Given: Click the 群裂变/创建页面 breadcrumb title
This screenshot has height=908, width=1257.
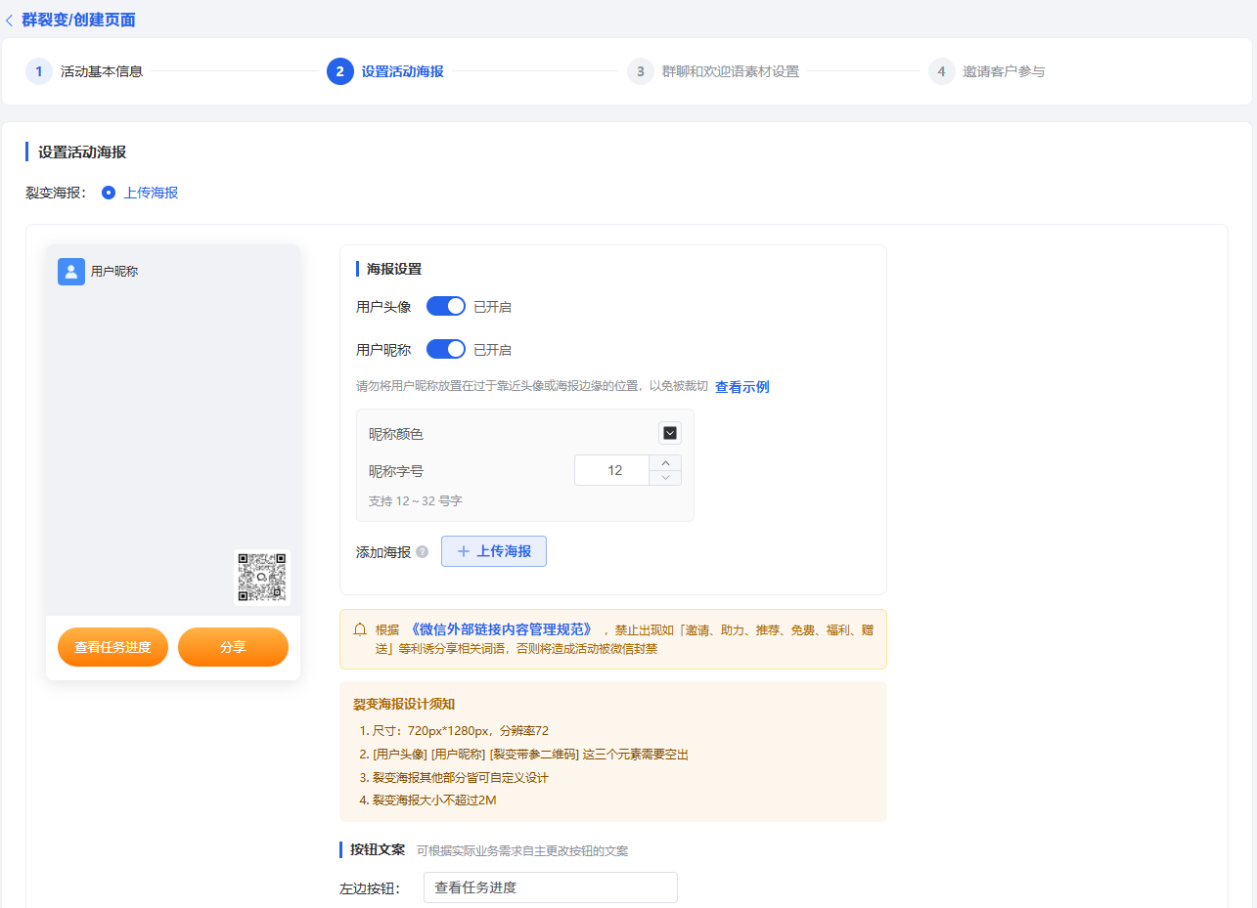Looking at the screenshot, I should pos(79,20).
